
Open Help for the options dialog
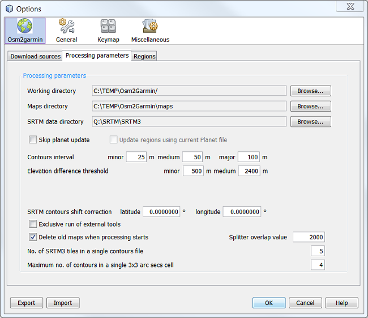(342, 303)
